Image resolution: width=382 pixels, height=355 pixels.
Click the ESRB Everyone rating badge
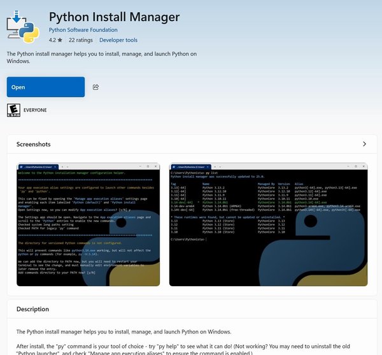[13, 110]
